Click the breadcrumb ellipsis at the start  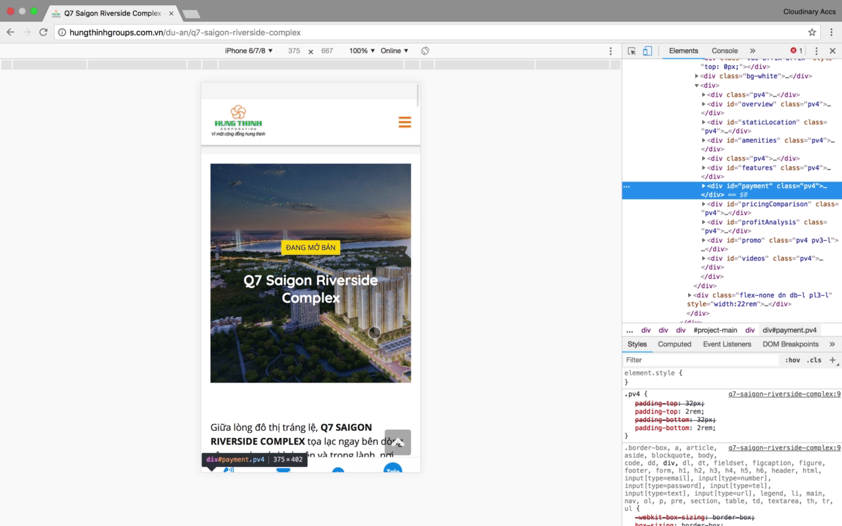[x=630, y=330]
